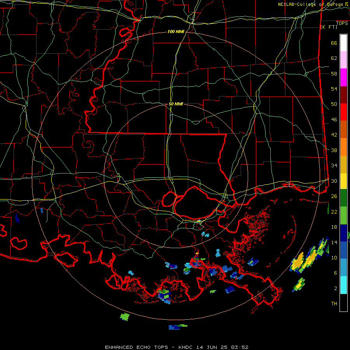Click the light green swatch between 22 and 18

point(343,215)
